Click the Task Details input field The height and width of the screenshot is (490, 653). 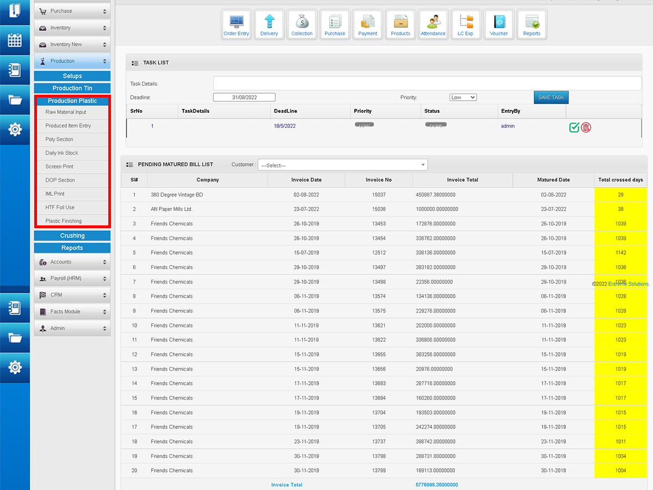pos(427,83)
